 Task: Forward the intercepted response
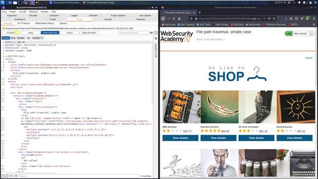[11, 33]
